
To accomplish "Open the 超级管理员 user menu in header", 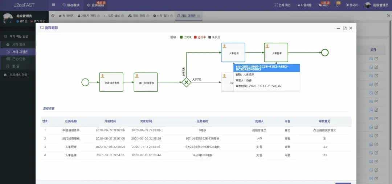I will (376, 5).
